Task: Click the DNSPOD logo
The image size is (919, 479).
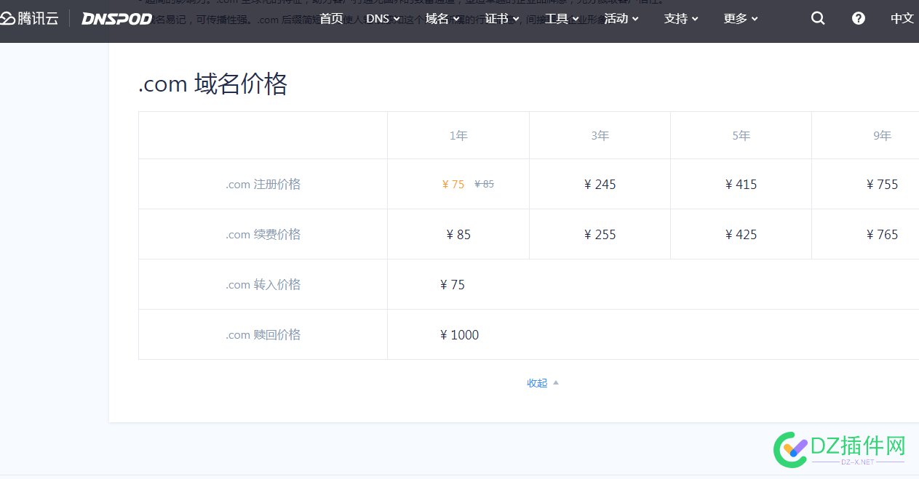Action: coord(116,19)
